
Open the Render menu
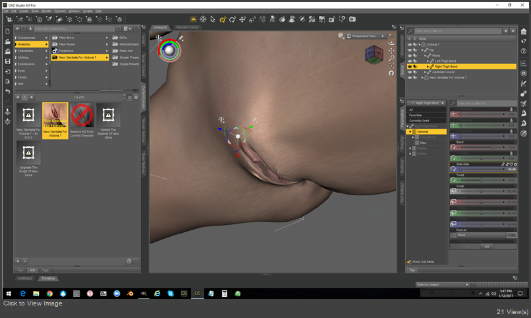[46, 11]
